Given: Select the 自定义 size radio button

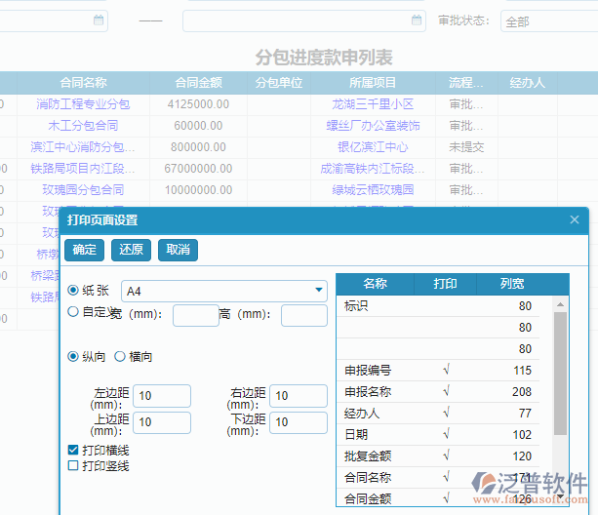Looking at the screenshot, I should (73, 312).
